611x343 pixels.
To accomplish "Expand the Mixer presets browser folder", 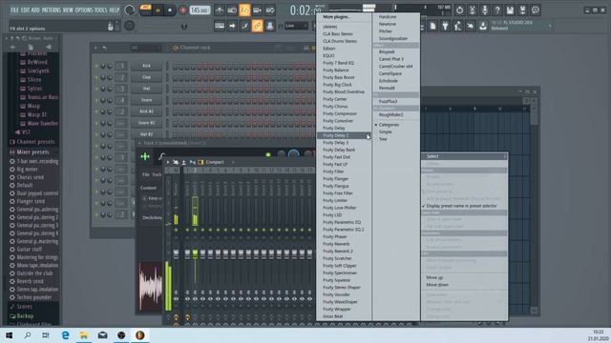I will coord(32,152).
